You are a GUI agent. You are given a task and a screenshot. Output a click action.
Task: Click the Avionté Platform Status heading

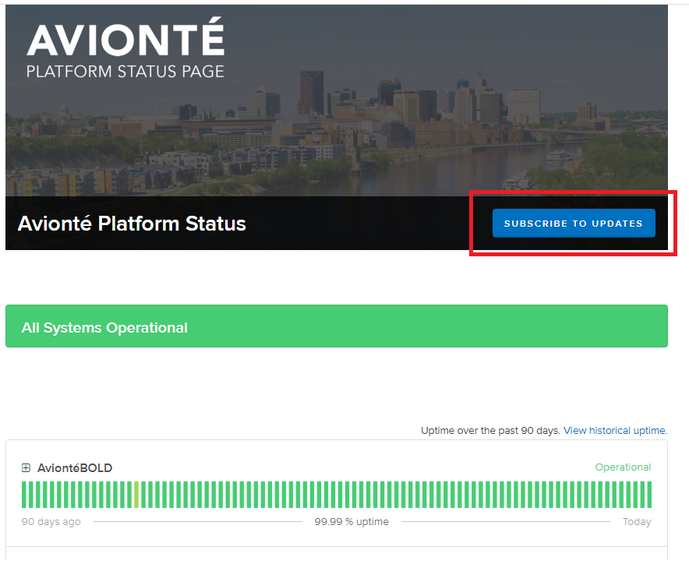point(132,223)
